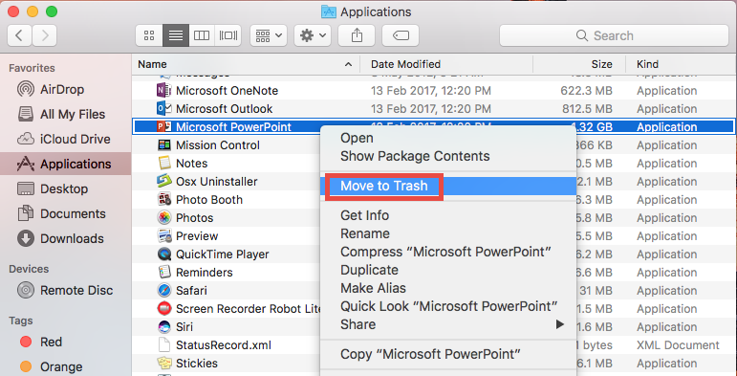Click the Search field
This screenshot has height=376, width=737.
click(615, 35)
